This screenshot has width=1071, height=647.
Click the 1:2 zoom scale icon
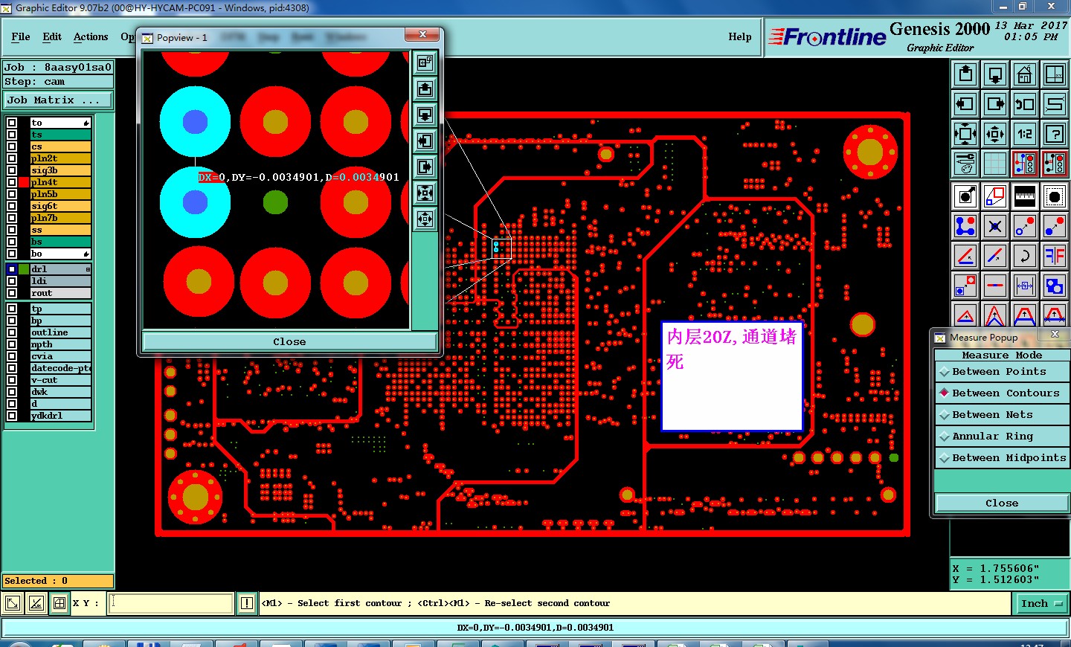1025,134
